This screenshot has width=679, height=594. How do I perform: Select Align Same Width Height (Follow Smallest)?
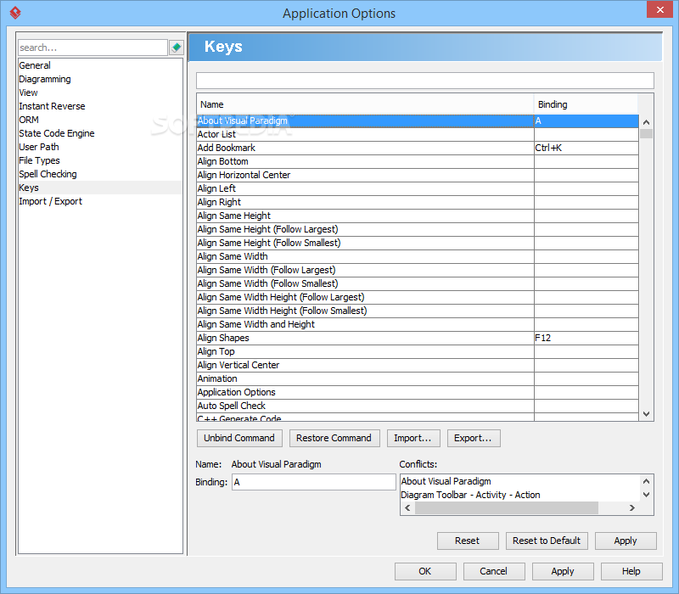[418, 311]
